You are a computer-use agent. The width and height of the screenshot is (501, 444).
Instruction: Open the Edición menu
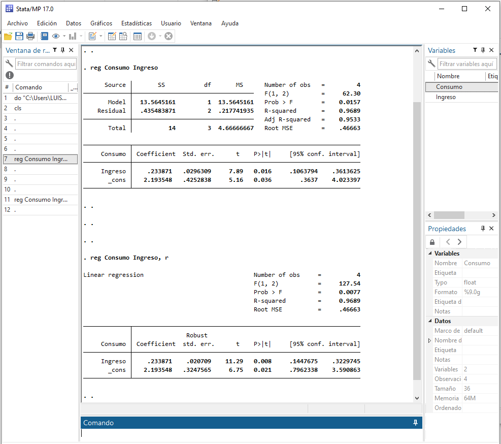click(x=47, y=23)
